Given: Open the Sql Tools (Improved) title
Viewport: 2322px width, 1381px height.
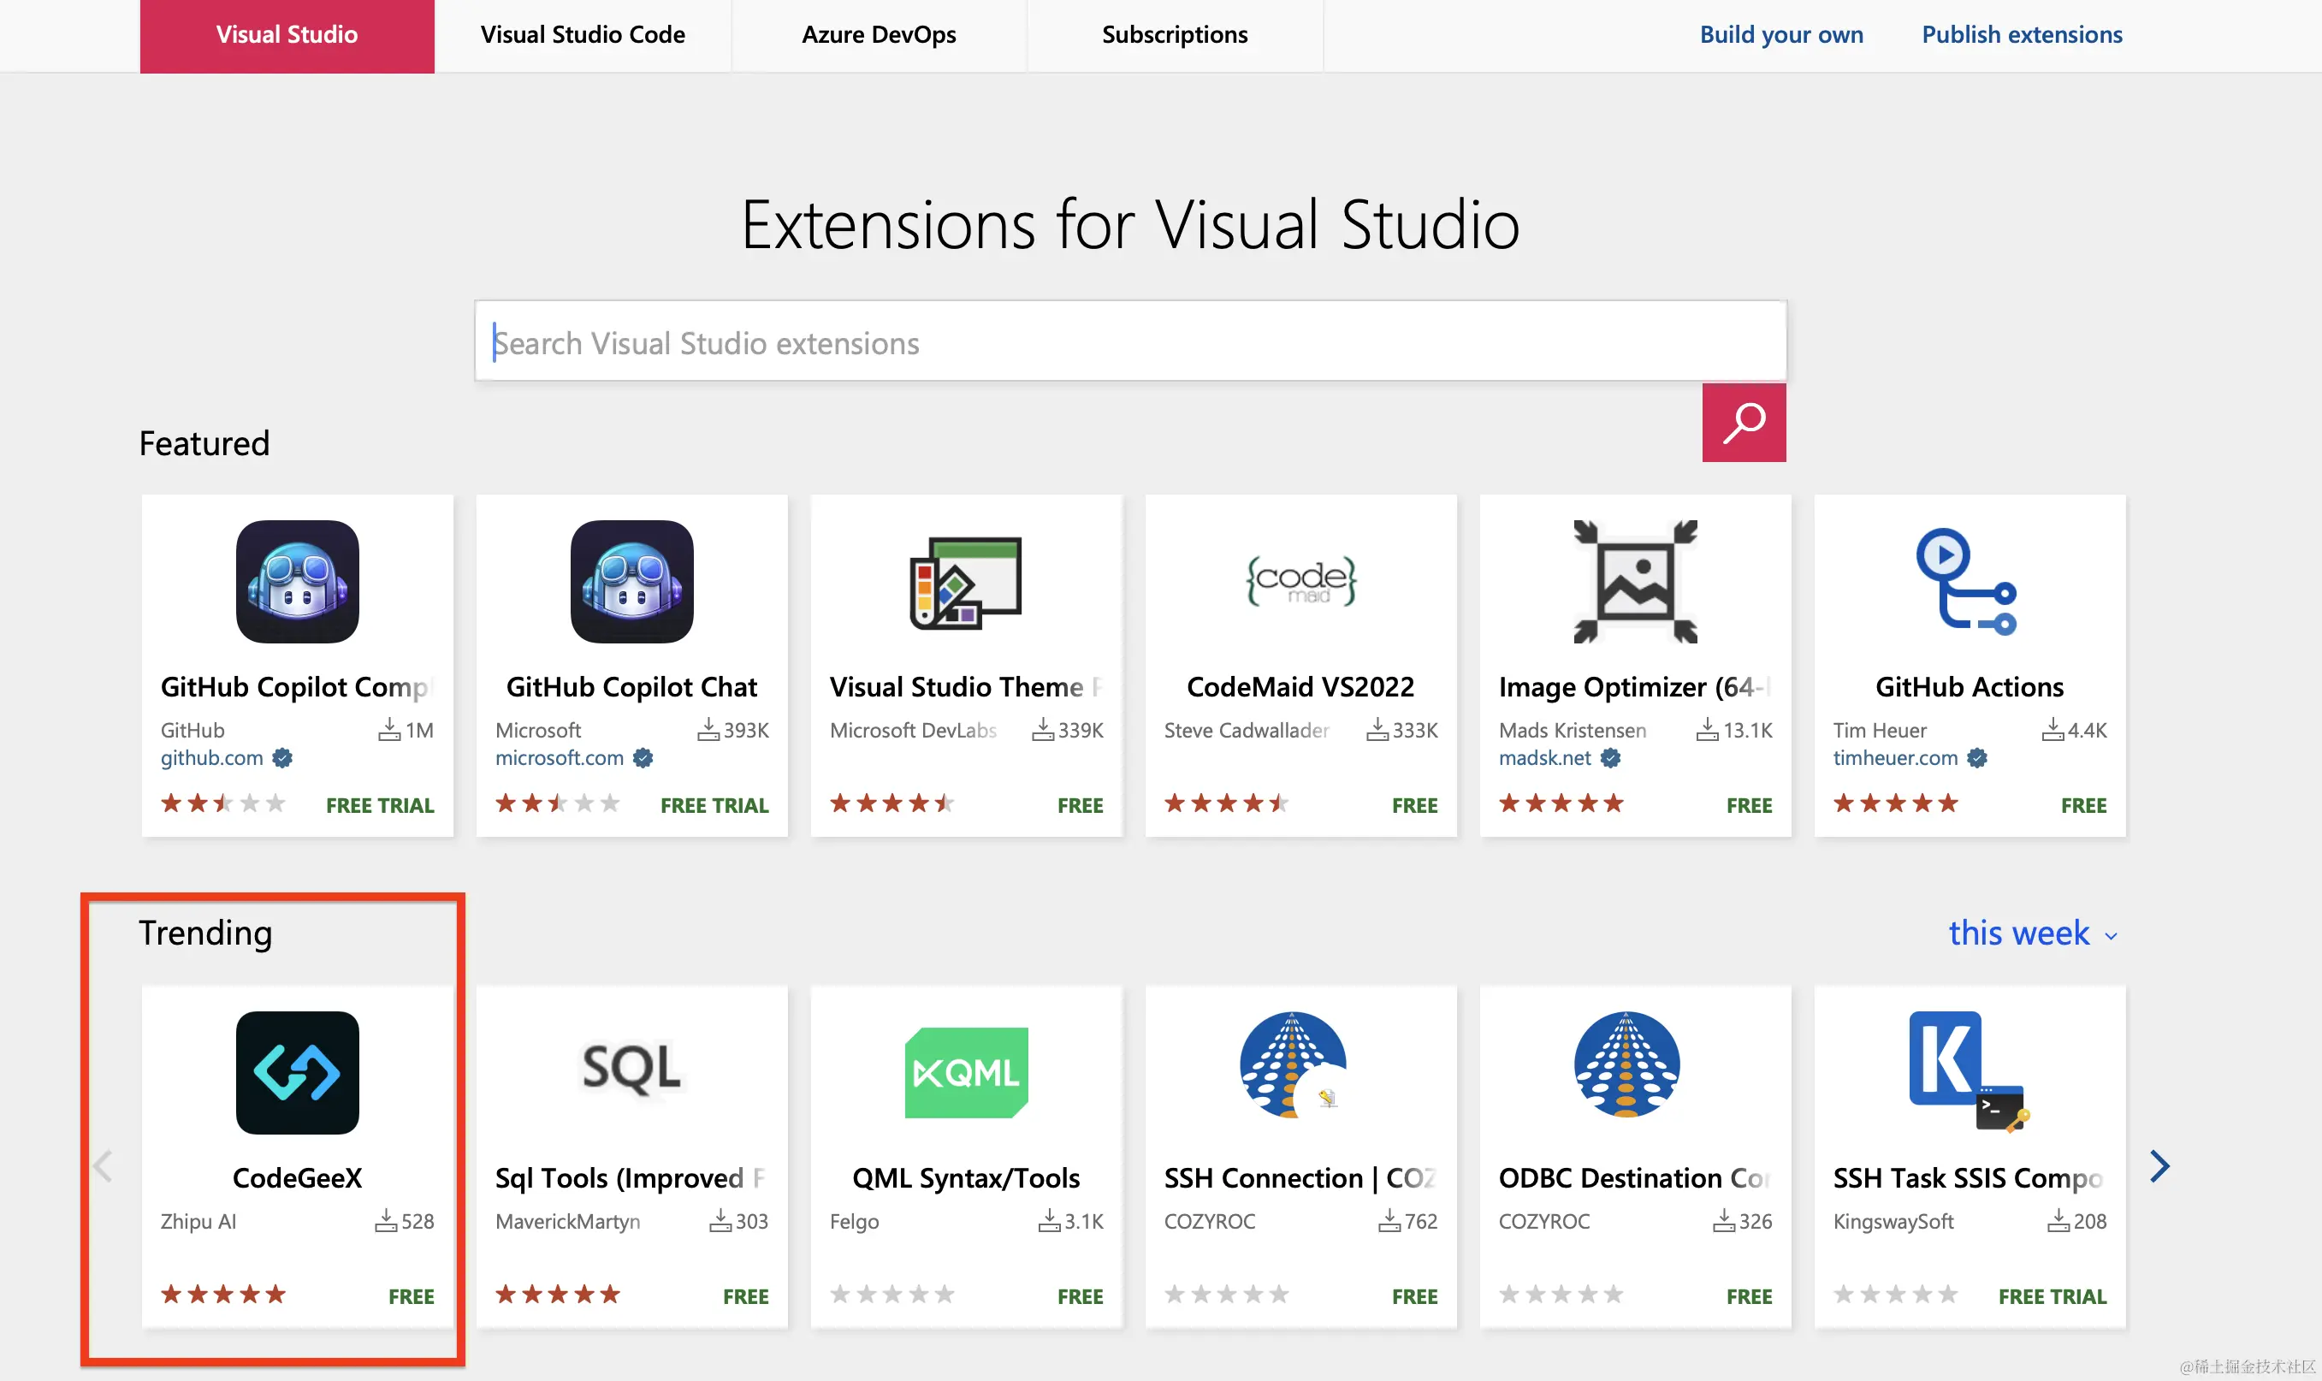Looking at the screenshot, I should 631,1178.
